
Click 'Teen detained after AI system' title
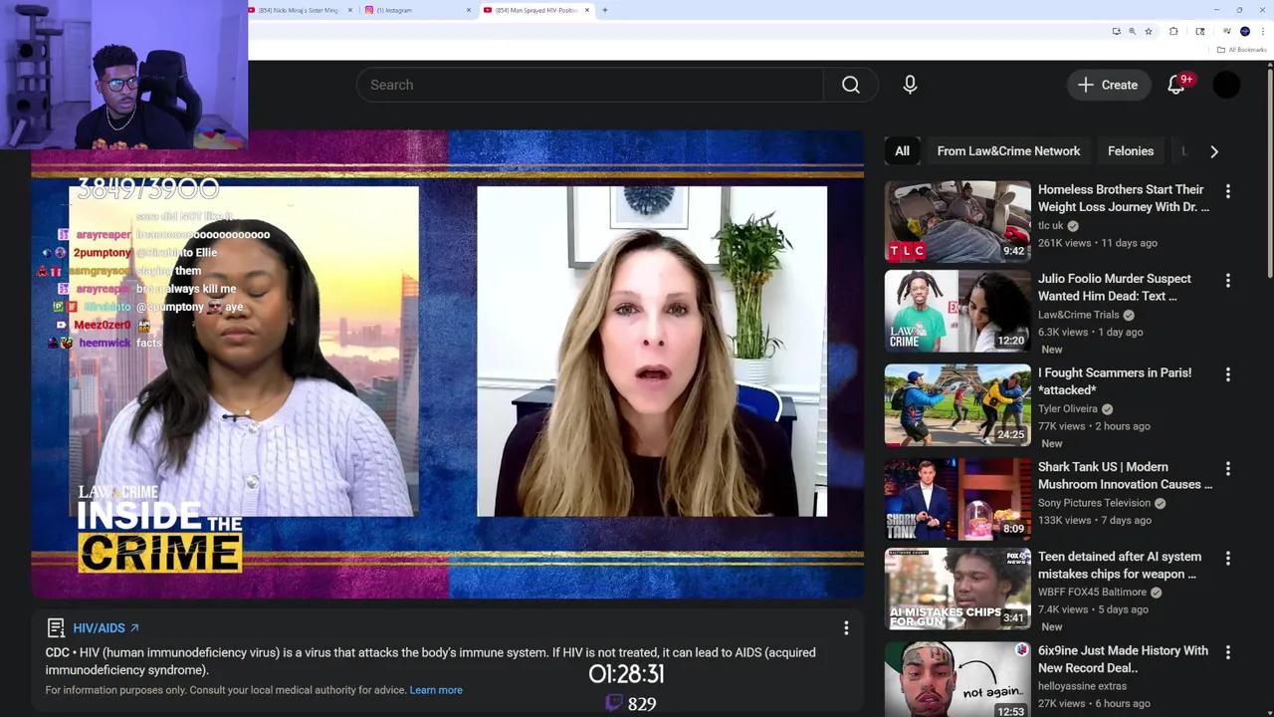coord(1119,566)
